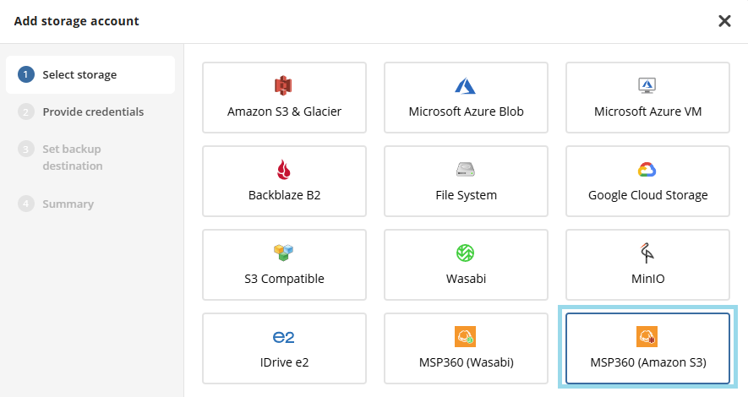
Task: Choose Amazon S3 & Glacier label
Action: click(x=284, y=111)
